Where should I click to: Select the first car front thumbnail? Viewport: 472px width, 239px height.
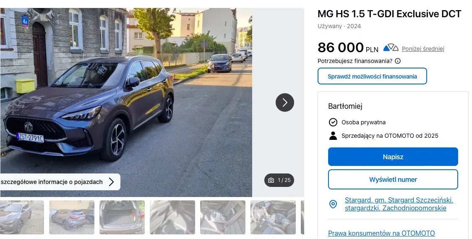(22, 217)
